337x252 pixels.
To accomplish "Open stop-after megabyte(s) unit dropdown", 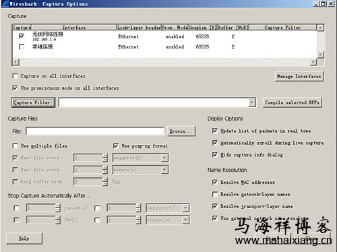I will coord(185,208).
